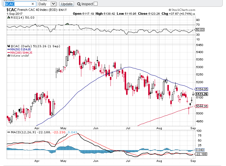Click the StockCharts.com copyright label
The image size is (226, 166).
click(x=182, y=10)
